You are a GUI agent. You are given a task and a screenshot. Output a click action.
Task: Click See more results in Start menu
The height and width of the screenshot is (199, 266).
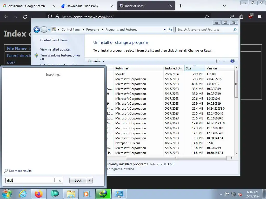coord(20,171)
